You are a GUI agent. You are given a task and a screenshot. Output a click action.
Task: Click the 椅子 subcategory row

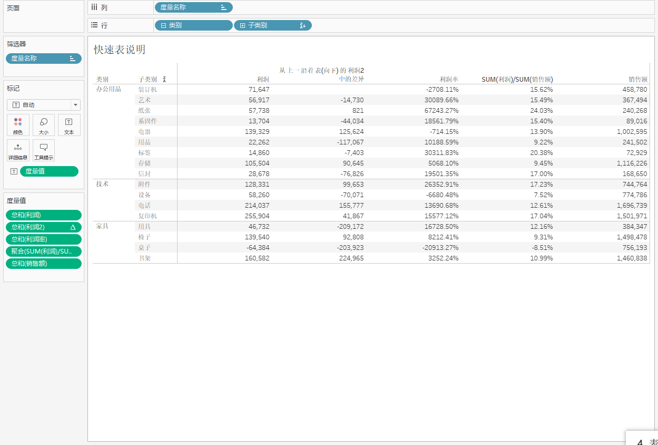pos(144,237)
